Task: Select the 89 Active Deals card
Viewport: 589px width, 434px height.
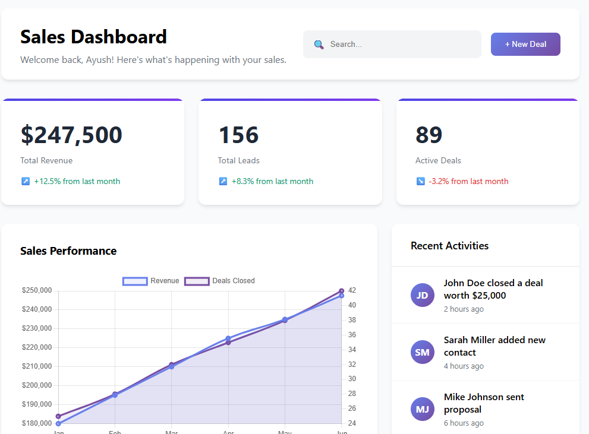Action: click(487, 152)
